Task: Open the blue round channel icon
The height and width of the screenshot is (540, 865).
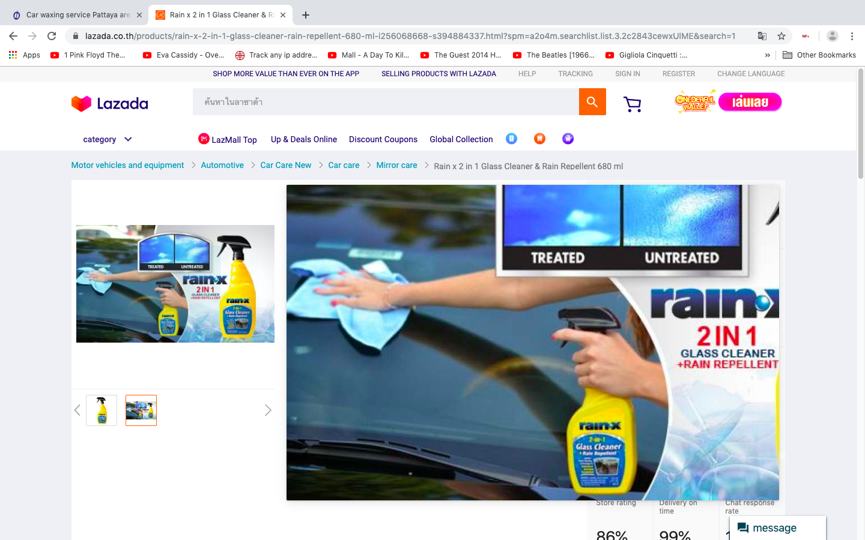Action: pos(511,139)
